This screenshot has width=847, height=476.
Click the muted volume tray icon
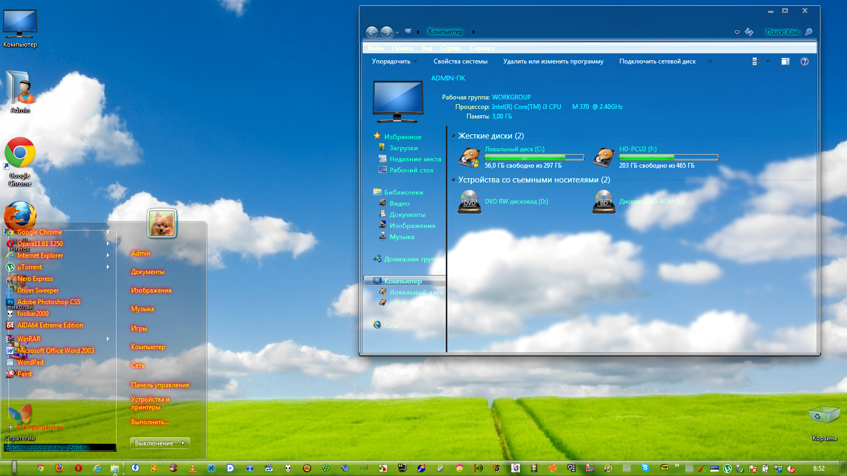click(x=791, y=469)
